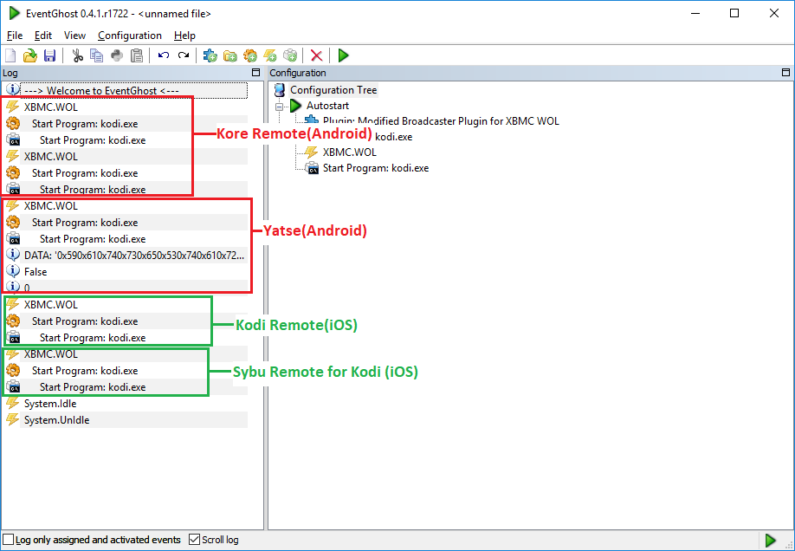Click the lightning icon beside System.UnIdle
The image size is (795, 551).
pyautogui.click(x=13, y=419)
